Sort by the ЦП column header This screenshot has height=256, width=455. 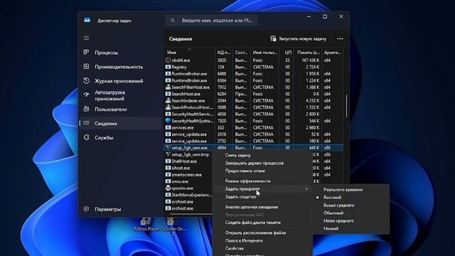click(x=287, y=52)
